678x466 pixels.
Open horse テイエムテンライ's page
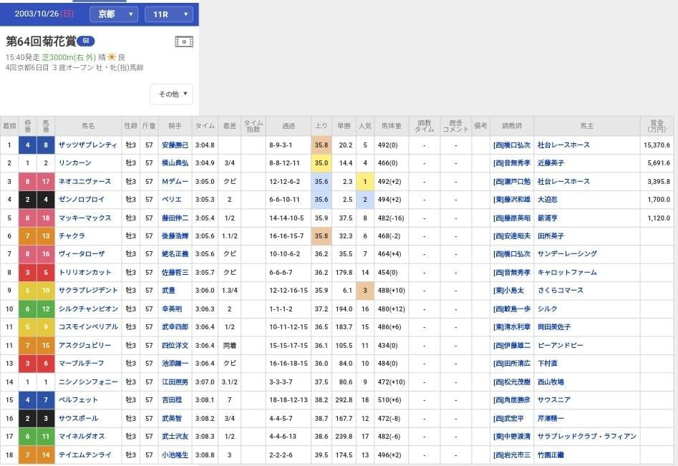tap(85, 455)
